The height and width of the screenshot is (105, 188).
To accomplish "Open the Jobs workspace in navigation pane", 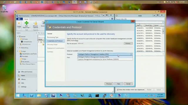I will (x=27, y=83).
